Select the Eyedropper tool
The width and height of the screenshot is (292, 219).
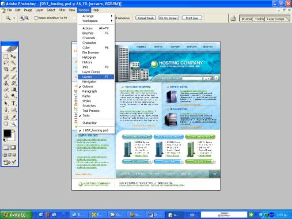click(13, 117)
